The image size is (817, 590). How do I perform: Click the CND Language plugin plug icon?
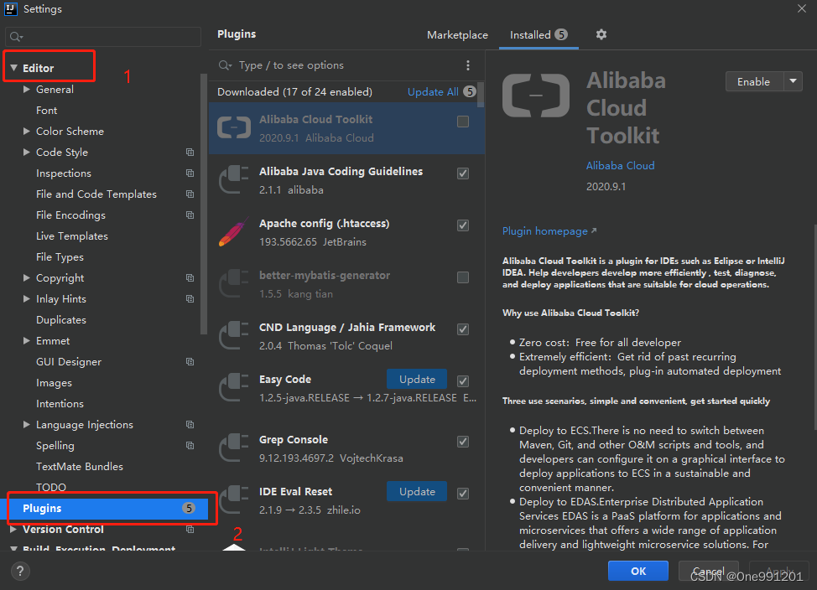pyautogui.click(x=233, y=336)
